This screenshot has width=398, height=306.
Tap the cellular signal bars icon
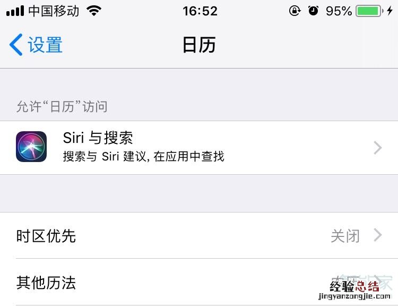pos(15,11)
